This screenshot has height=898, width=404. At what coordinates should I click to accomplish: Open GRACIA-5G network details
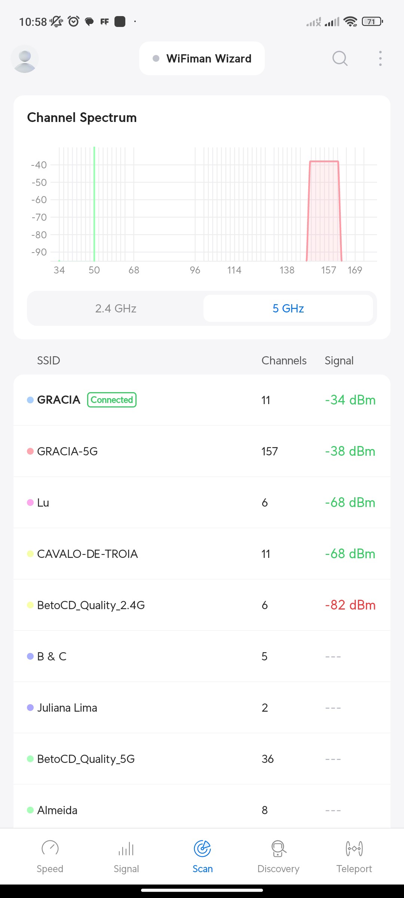pos(202,451)
